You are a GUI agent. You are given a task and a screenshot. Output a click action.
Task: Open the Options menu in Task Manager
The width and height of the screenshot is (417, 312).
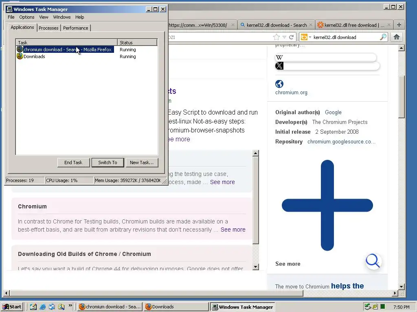[x=26, y=17]
